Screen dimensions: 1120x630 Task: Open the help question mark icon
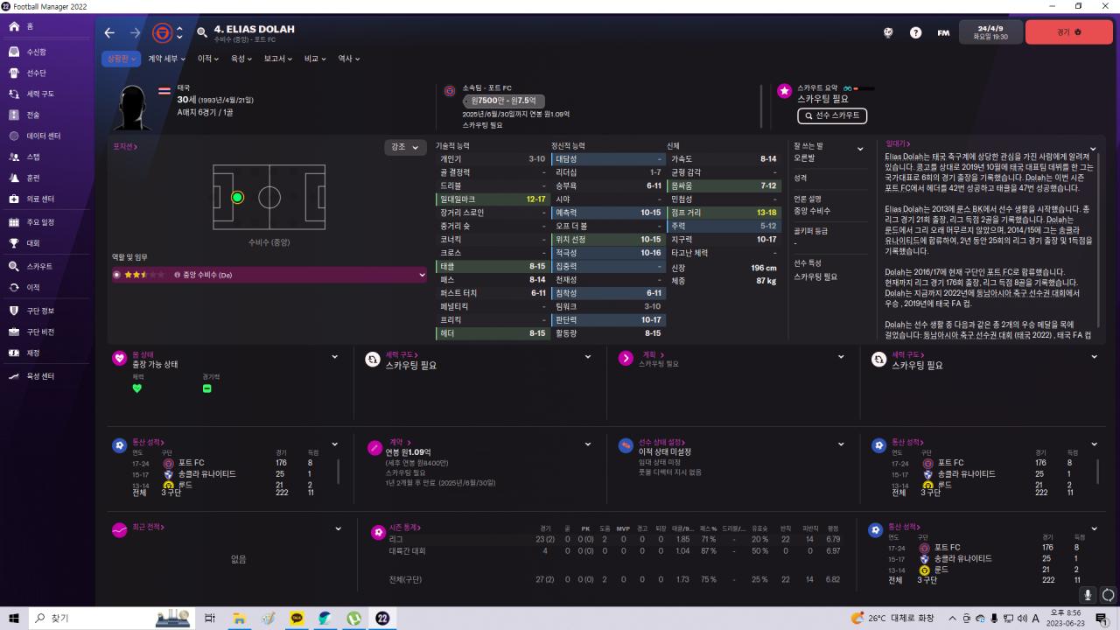click(x=915, y=32)
